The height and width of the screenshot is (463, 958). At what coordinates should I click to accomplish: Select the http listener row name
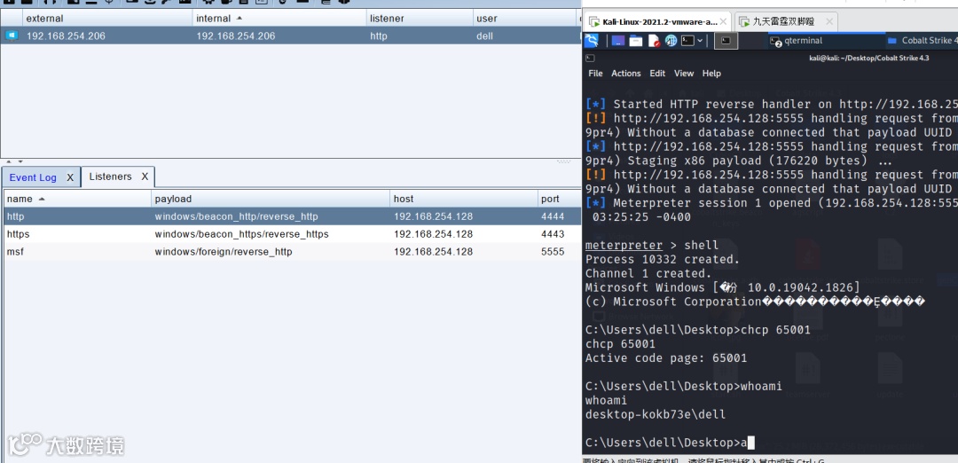click(15, 216)
